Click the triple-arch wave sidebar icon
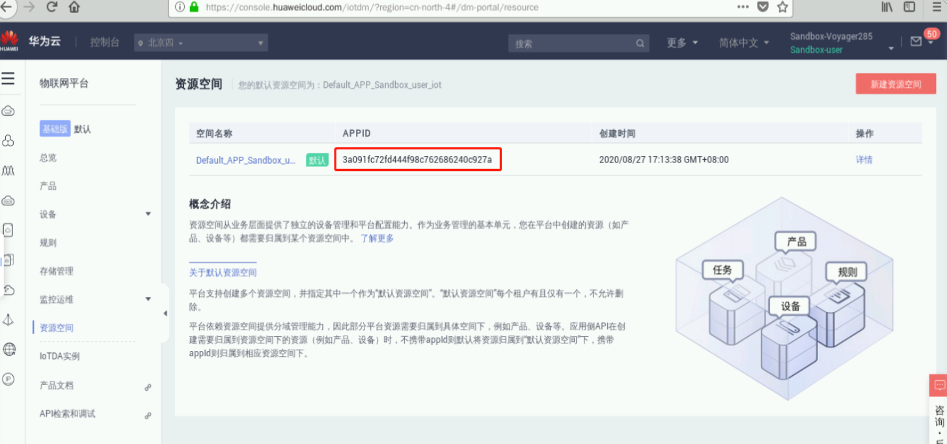 [x=8, y=170]
